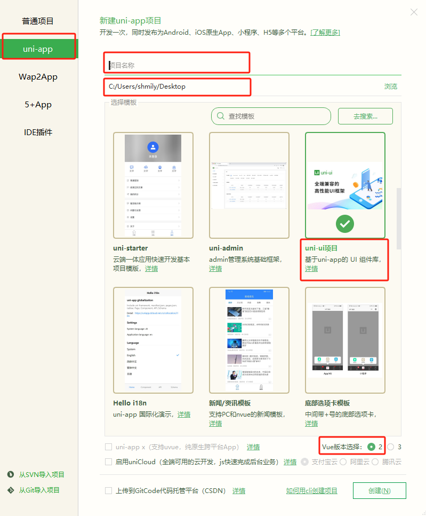Click the 了解更多 link
This screenshot has width=426, height=516.
(325, 32)
